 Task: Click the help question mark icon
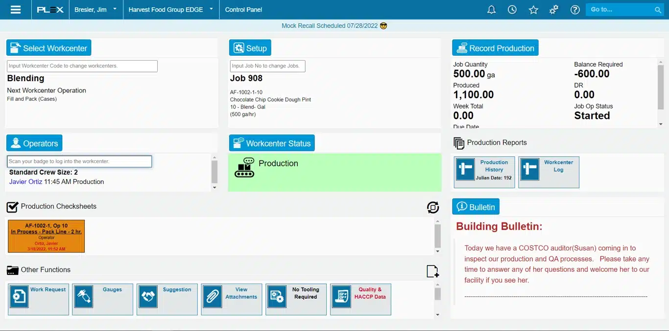coord(575,9)
